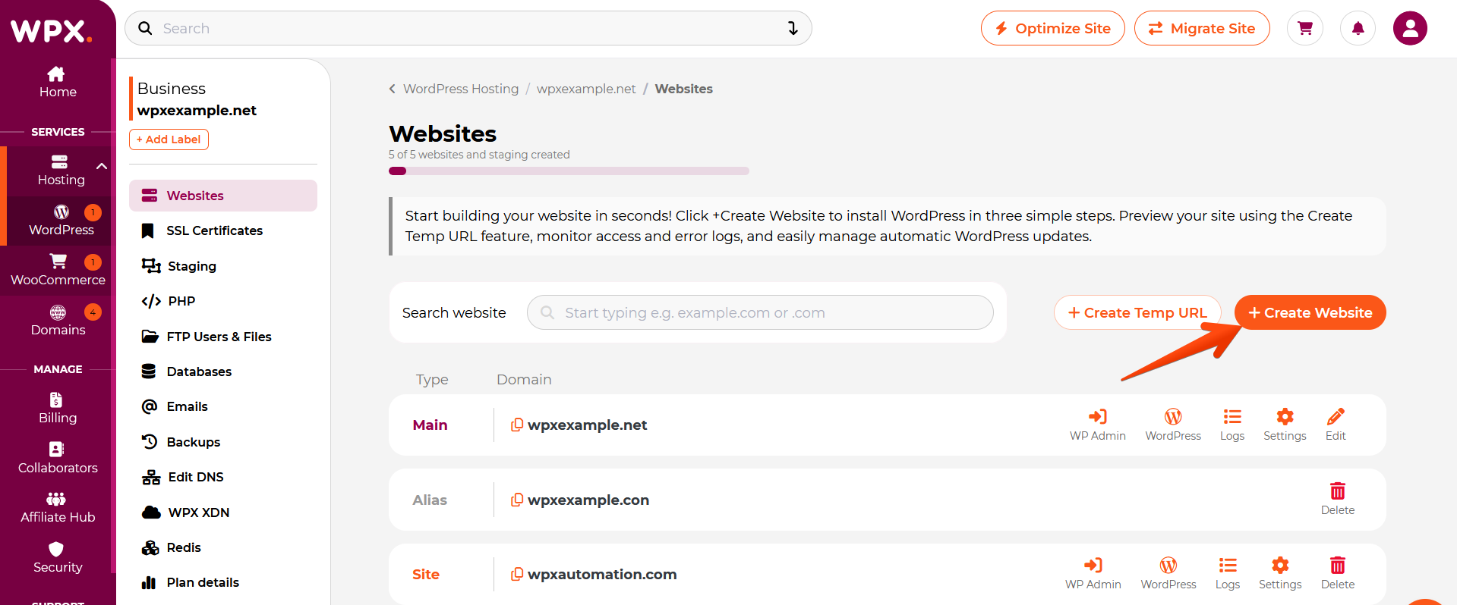Screen dimensions: 1457x605
Task: Expand the search bar arrow
Action: 793,29
